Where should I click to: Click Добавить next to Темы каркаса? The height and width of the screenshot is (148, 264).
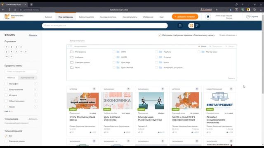pos(32,119)
